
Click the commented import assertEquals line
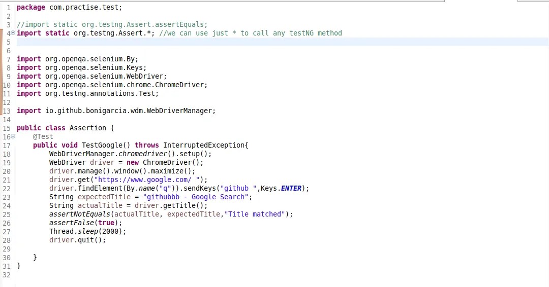pyautogui.click(x=112, y=24)
